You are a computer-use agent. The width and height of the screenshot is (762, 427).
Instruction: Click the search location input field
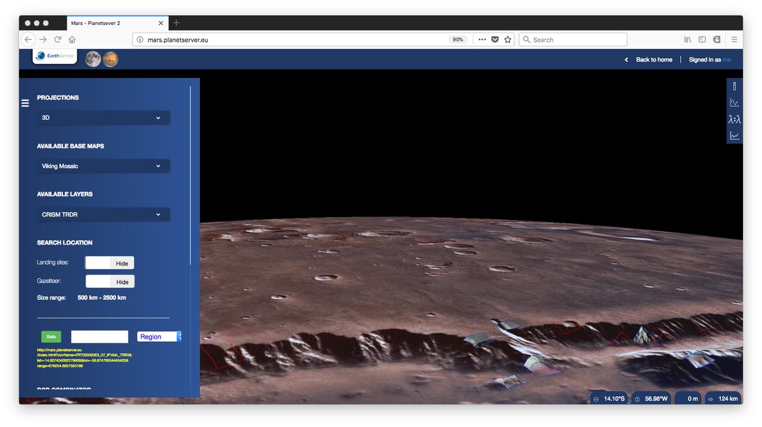[x=99, y=336]
